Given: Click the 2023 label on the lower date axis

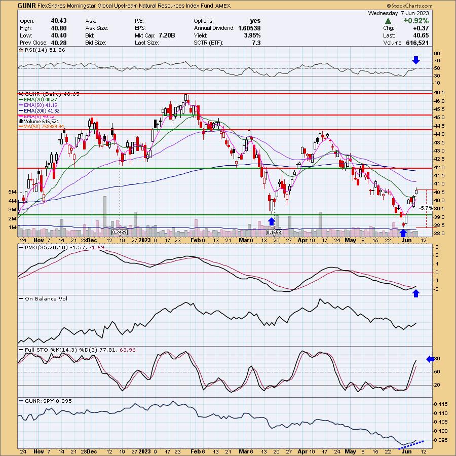Looking at the screenshot, I should pyautogui.click(x=144, y=451).
